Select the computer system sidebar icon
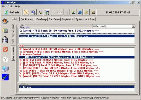The width and height of the screenshot is (141, 100). (5, 69)
